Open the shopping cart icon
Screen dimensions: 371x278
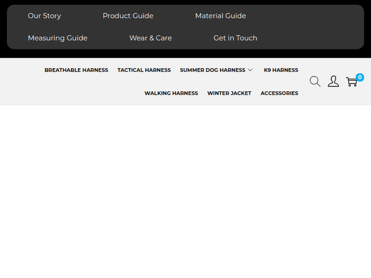point(351,82)
